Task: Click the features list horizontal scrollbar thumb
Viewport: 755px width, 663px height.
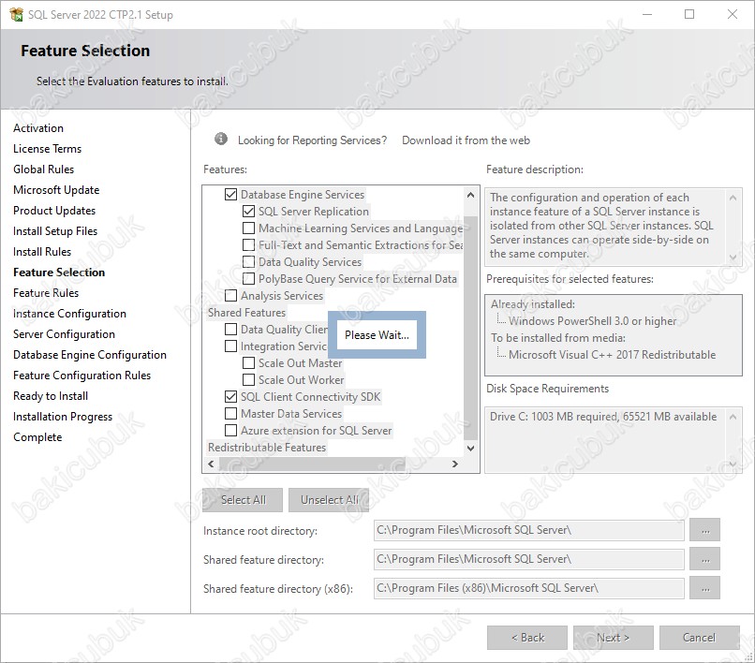Action: pyautogui.click(x=312, y=464)
